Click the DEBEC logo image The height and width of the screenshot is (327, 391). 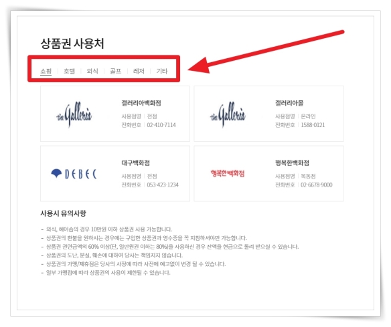coord(74,174)
